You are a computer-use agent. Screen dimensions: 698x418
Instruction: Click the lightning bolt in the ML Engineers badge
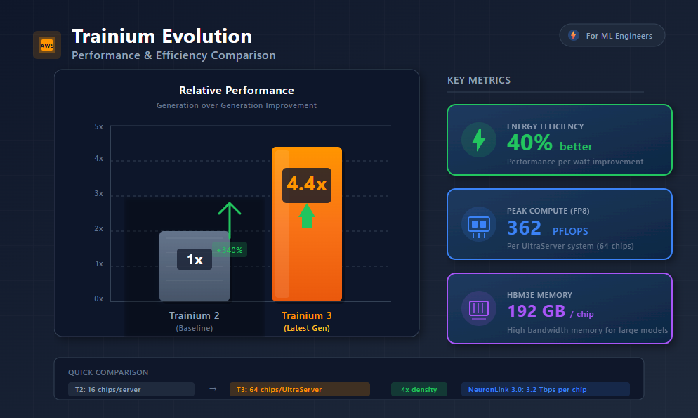click(x=573, y=35)
